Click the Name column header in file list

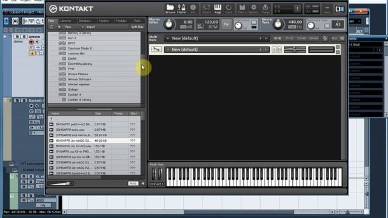pos(71,113)
